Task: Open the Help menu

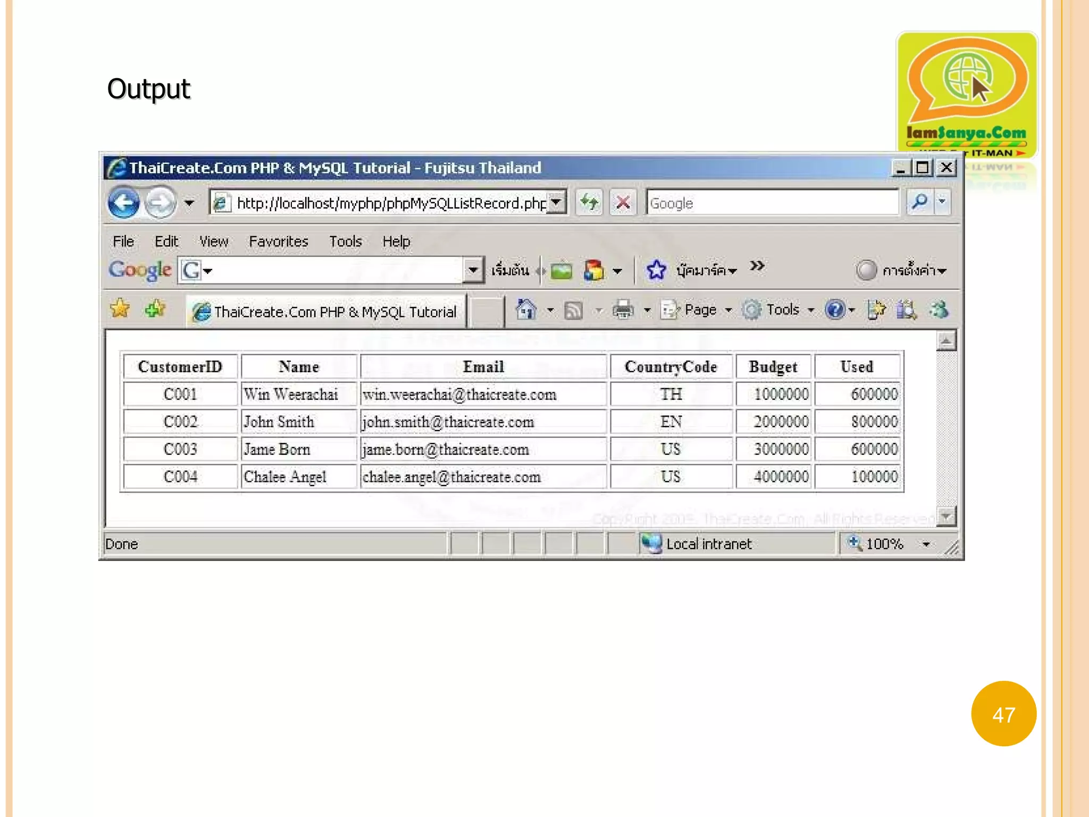Action: pos(396,241)
